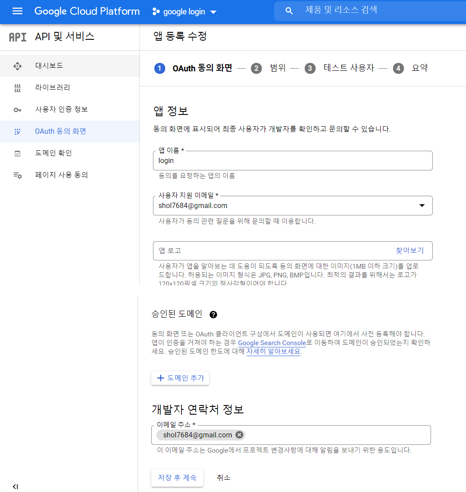Click the Google Cloud Platform logo
Viewport: 466px width, 492px height.
coord(87,11)
